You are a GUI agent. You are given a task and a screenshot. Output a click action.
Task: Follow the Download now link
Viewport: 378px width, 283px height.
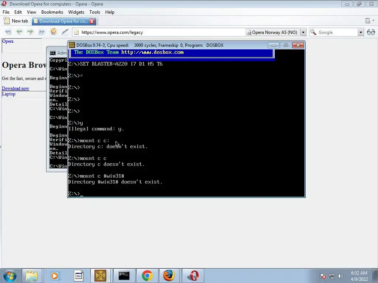click(x=16, y=88)
